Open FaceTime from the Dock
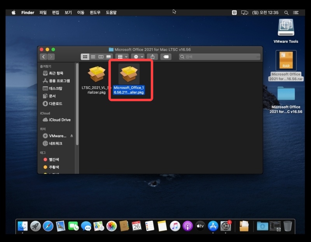This screenshot has width=311, height=242. tap(73, 226)
